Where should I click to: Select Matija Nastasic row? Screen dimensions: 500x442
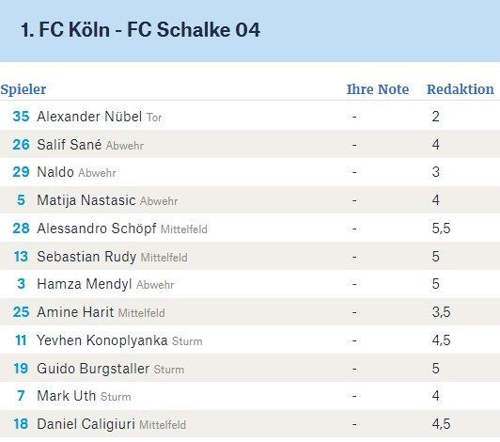point(250,200)
